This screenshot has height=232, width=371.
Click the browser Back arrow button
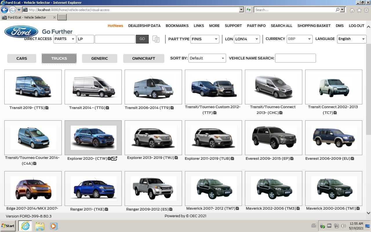coord(4,10)
